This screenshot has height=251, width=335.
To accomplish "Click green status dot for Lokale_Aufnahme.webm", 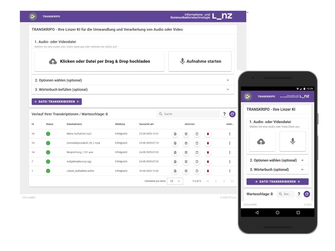I will pyautogui.click(x=48, y=171).
